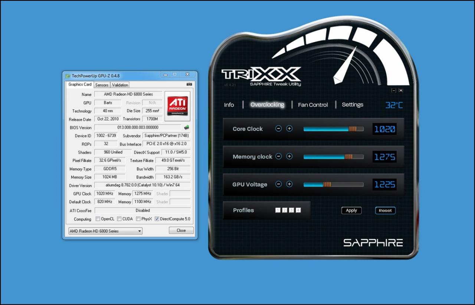Image resolution: width=475 pixels, height=305 pixels.
Task: Click the Die Size value 255 mm²
Action: 153,111
